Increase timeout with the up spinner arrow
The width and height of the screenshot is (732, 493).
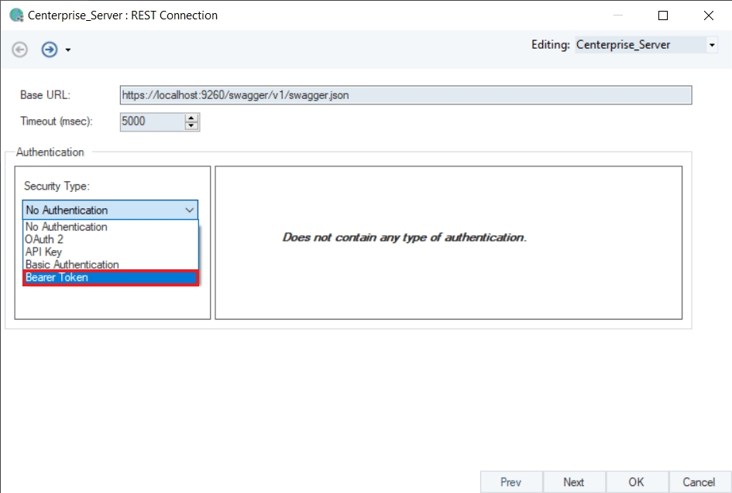coord(192,118)
